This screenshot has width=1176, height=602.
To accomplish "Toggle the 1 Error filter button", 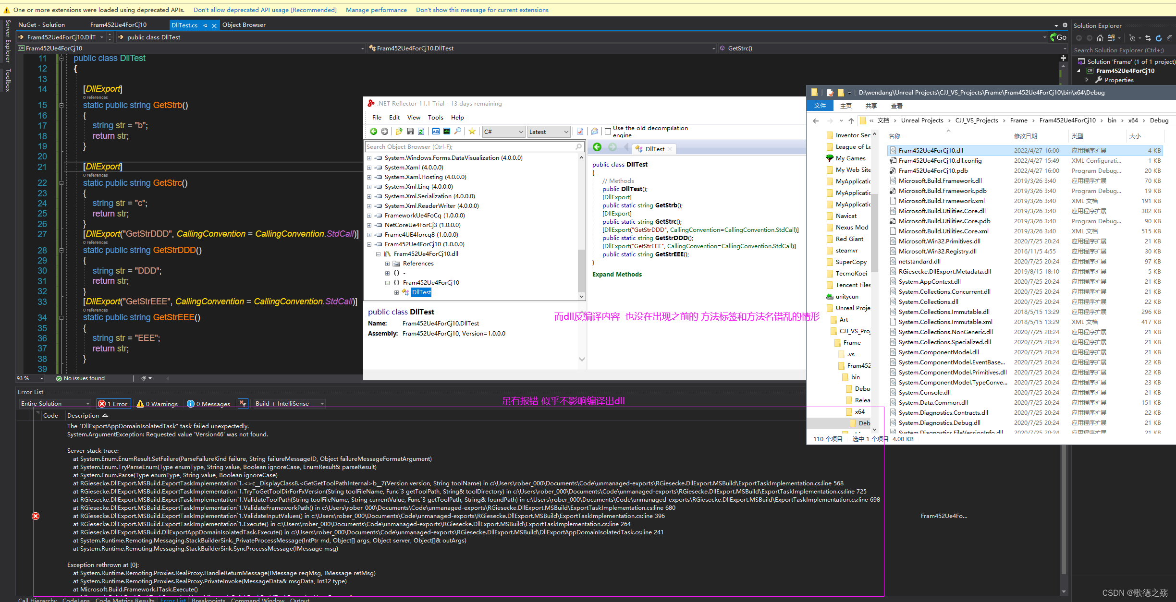I will 113,404.
